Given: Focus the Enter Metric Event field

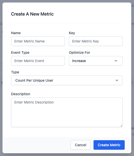Looking at the screenshot, I should (x=38, y=61).
